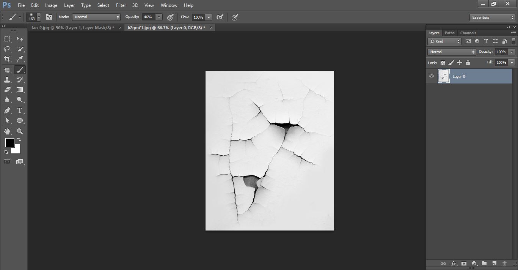518x270 pixels.
Task: Enable airbrush-style build-up effects
Action: click(220, 17)
